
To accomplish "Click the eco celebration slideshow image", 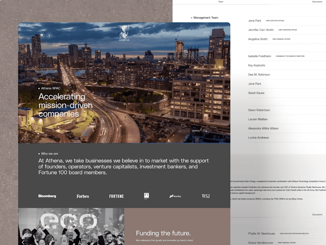I will (71, 227).
